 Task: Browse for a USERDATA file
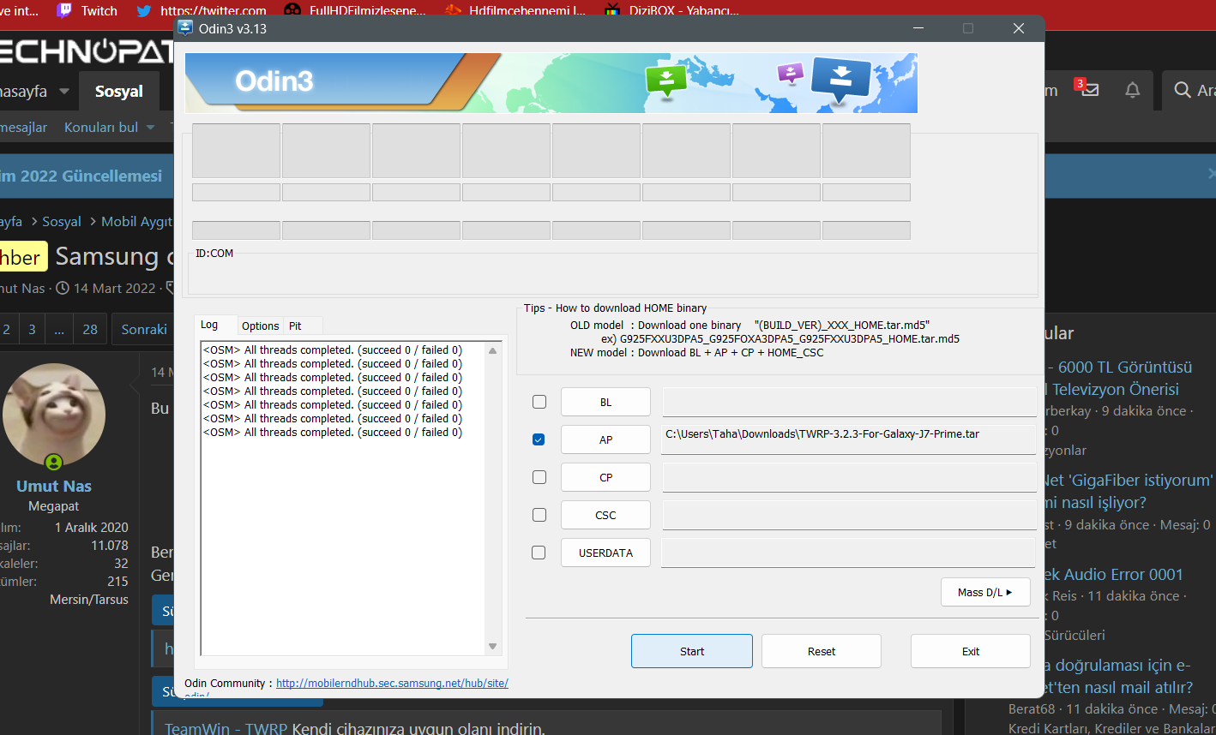605,553
